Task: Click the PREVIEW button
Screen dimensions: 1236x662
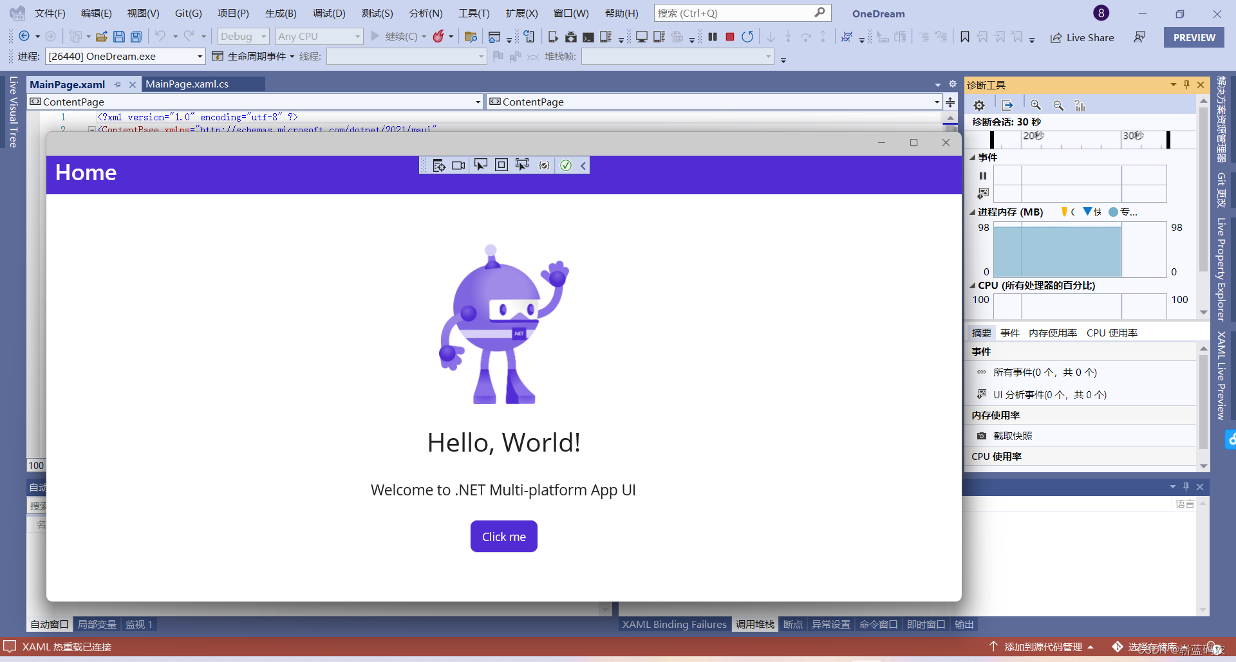Action: pyautogui.click(x=1194, y=37)
